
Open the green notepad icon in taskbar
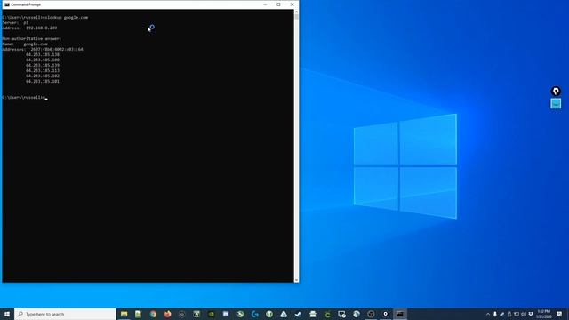tap(139, 314)
